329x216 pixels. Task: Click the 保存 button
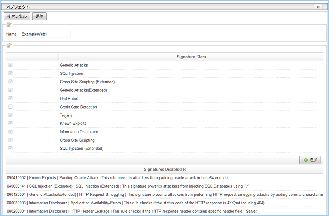pos(39,16)
